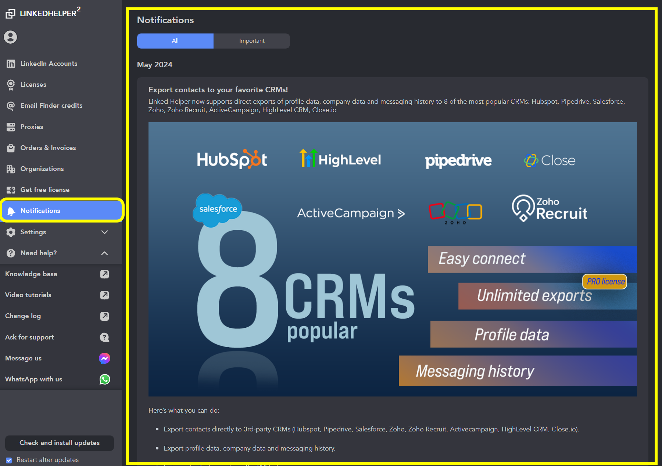The image size is (662, 466).
Task: Click the Licenses ribbon icon
Action: click(x=11, y=85)
